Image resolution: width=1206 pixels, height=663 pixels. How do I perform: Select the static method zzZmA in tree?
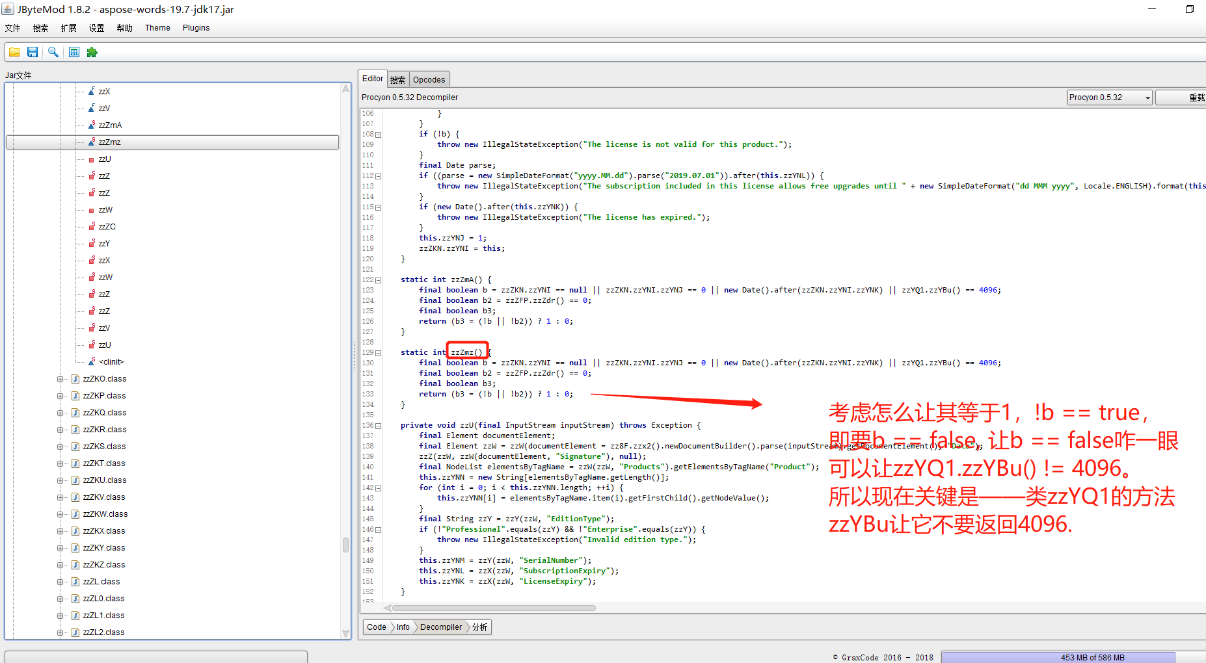[x=110, y=125]
